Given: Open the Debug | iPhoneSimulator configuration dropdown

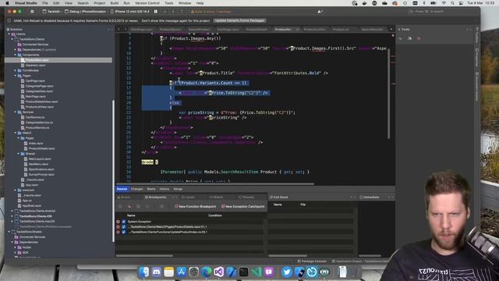Looking at the screenshot, I should pyautogui.click(x=85, y=12).
